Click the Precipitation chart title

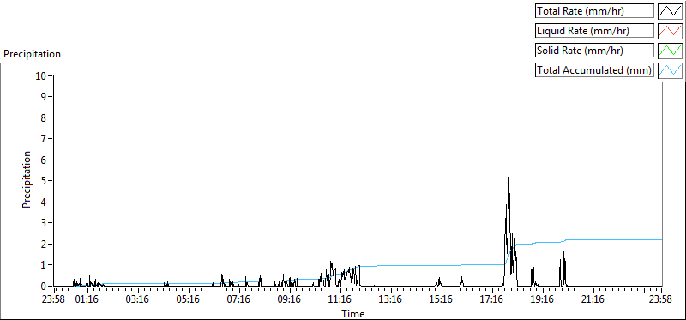tap(32, 54)
